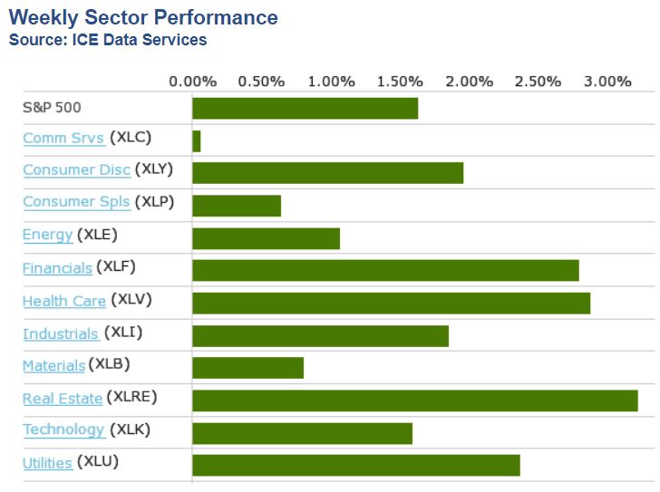Click the Consumer Disc performance bar
660x492 pixels.
327,173
